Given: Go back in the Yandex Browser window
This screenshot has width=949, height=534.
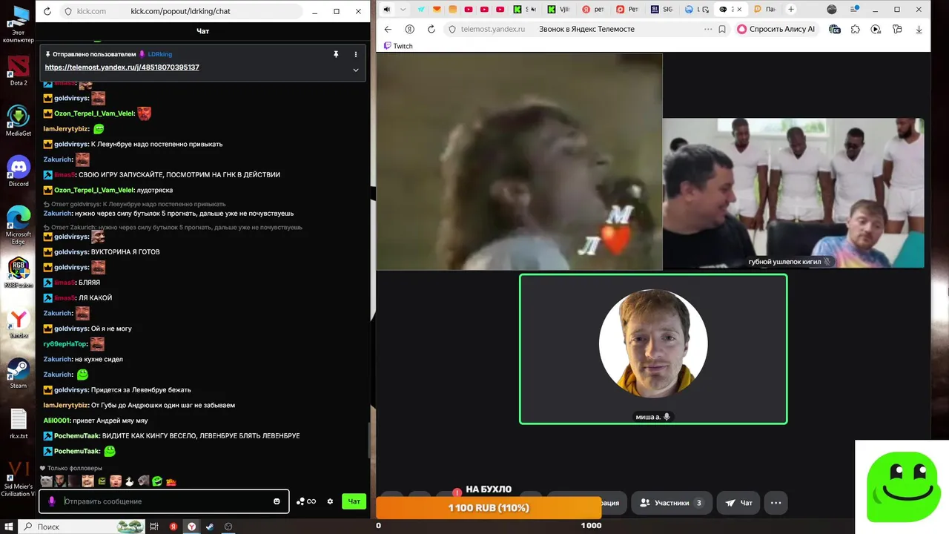Looking at the screenshot, I should point(388,29).
